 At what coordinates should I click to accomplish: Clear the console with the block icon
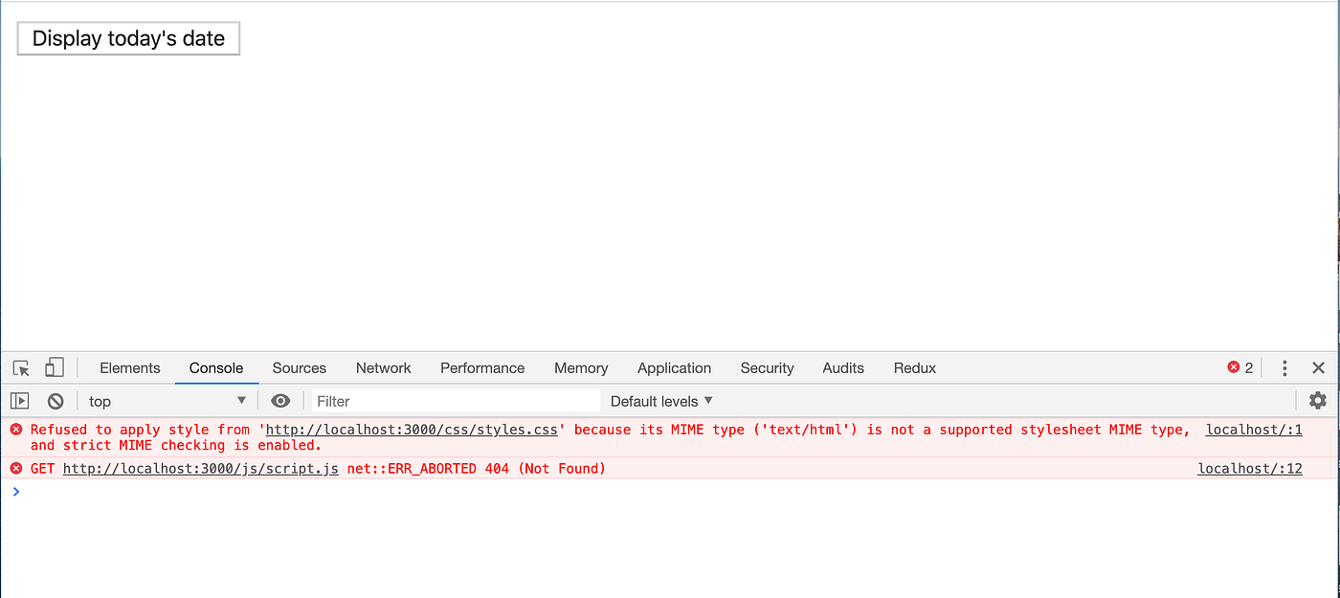pos(56,401)
